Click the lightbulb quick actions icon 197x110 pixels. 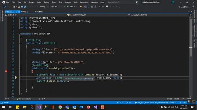16,78
